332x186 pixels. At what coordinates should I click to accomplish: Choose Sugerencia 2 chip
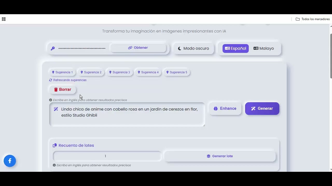pyautogui.click(x=91, y=72)
